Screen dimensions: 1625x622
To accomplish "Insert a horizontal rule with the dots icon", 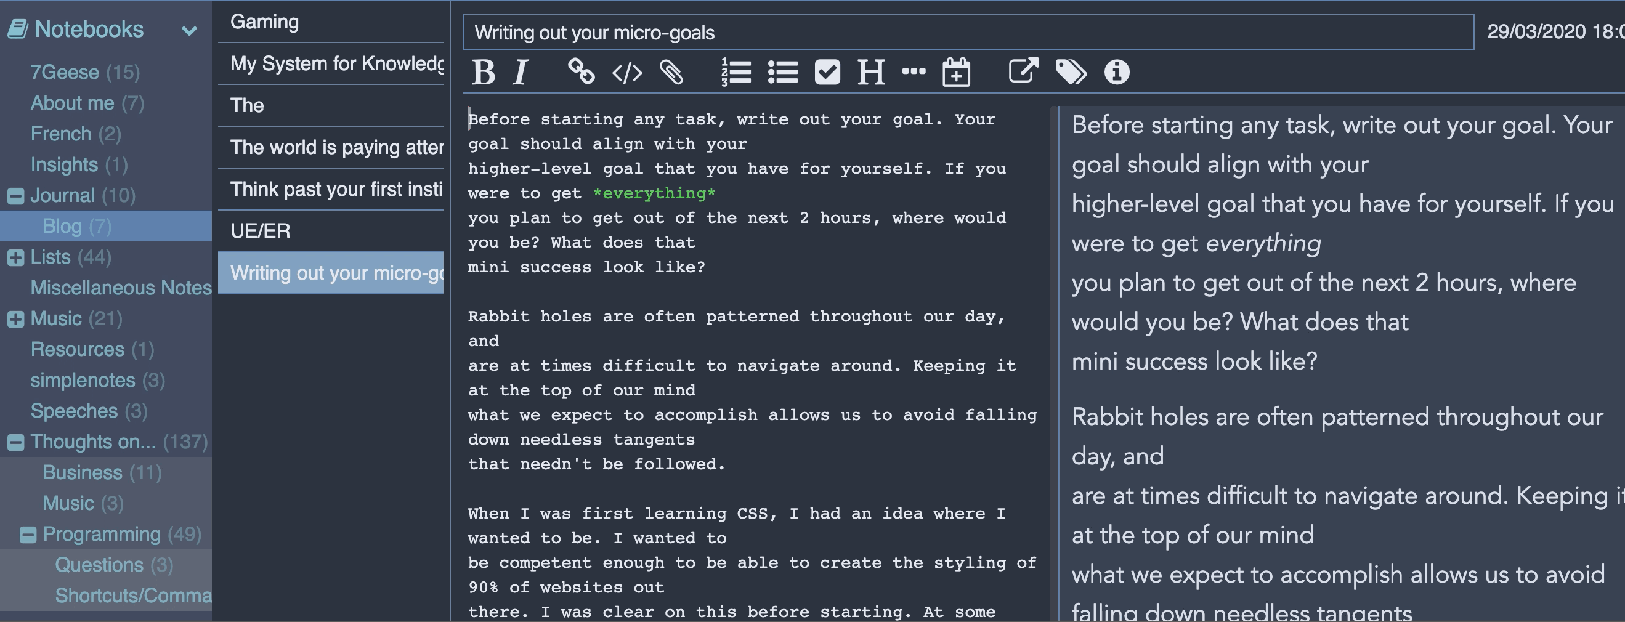I will [914, 71].
